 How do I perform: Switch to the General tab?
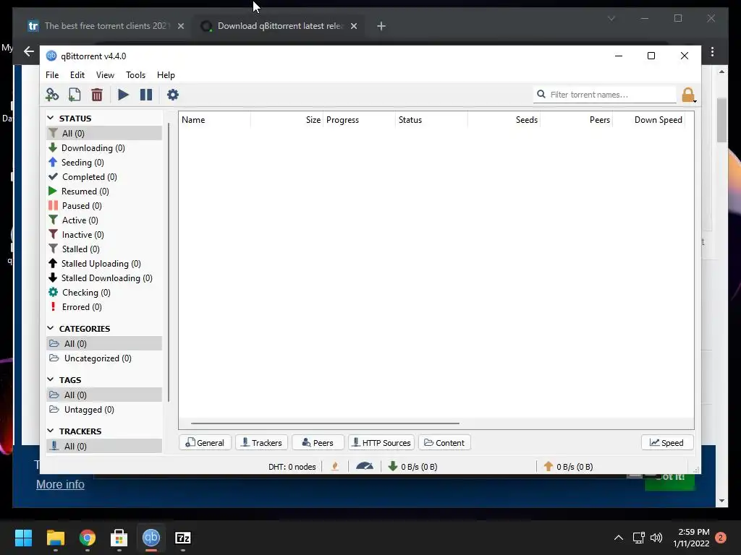coord(205,443)
